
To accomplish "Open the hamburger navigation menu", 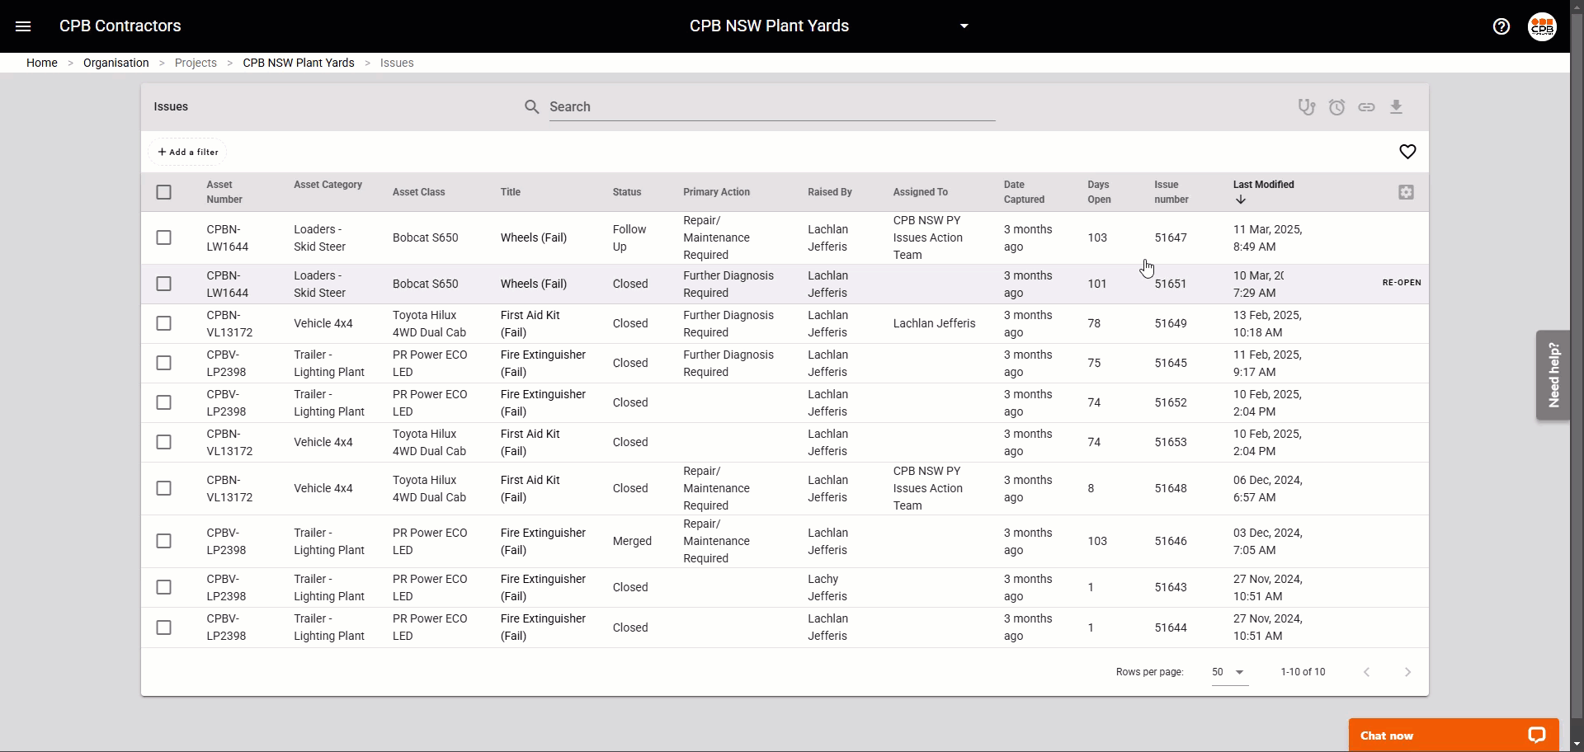I will pyautogui.click(x=23, y=26).
